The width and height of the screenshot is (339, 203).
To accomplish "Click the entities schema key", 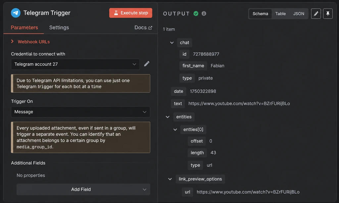I will 184,117.
